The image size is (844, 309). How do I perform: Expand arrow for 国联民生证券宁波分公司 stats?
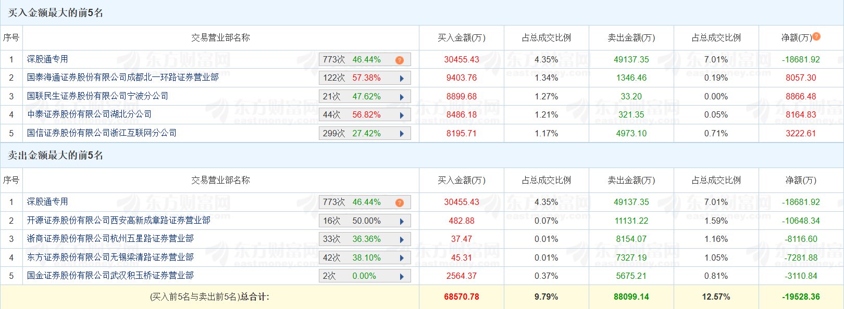[402, 97]
